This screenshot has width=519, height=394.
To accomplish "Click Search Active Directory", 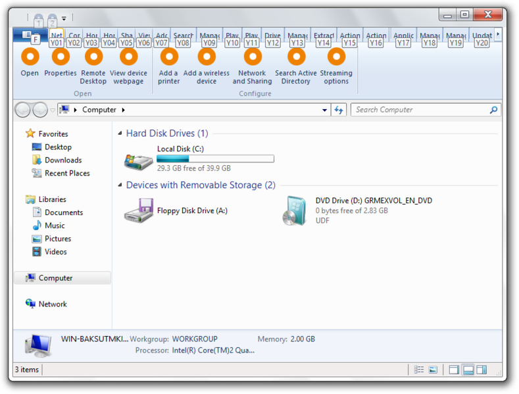I will pyautogui.click(x=296, y=66).
